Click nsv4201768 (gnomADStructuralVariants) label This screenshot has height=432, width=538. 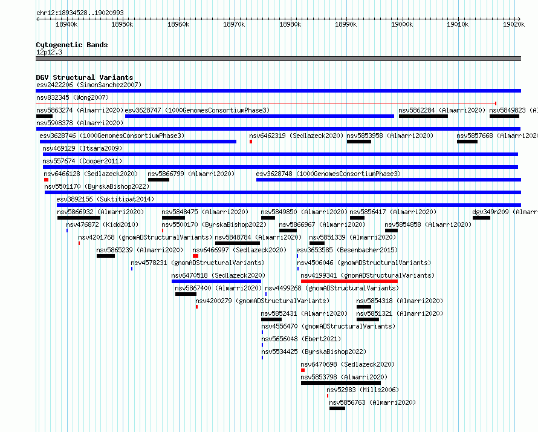click(x=145, y=237)
